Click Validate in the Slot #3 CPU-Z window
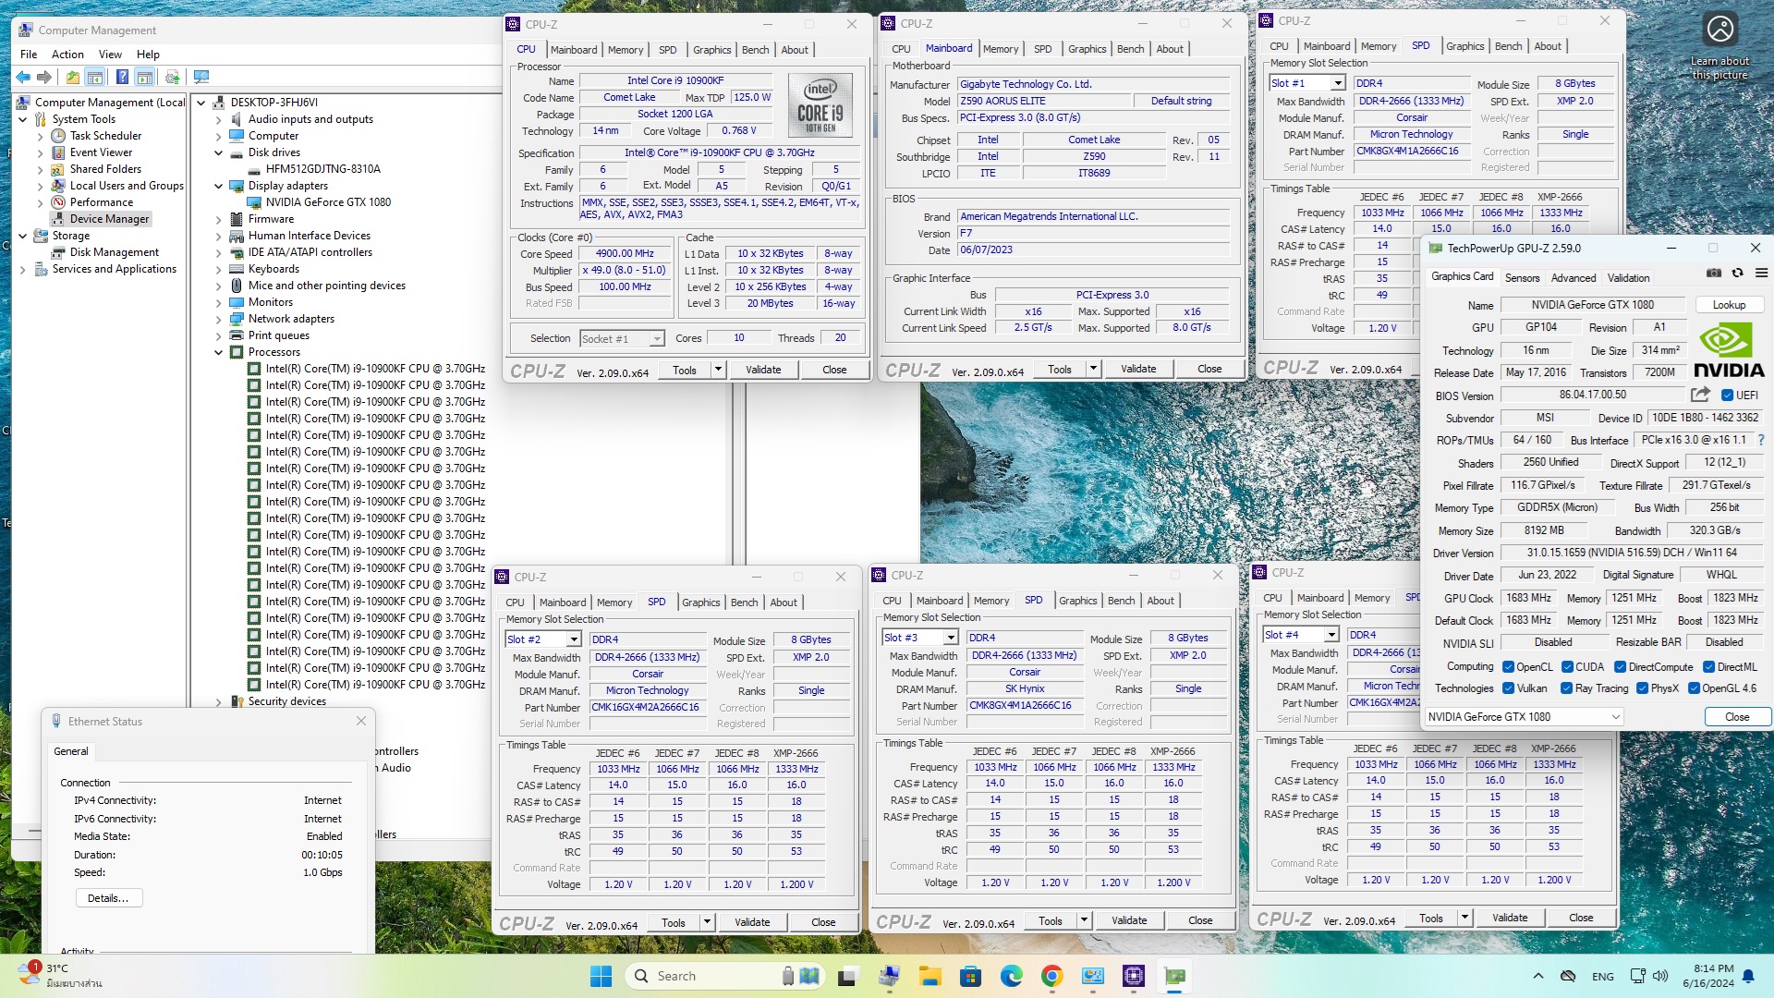The height and width of the screenshot is (998, 1774). click(x=1129, y=920)
